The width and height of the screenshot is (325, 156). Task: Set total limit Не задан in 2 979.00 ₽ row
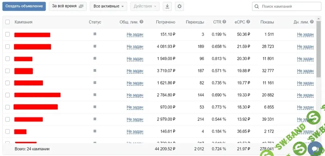[135, 119]
